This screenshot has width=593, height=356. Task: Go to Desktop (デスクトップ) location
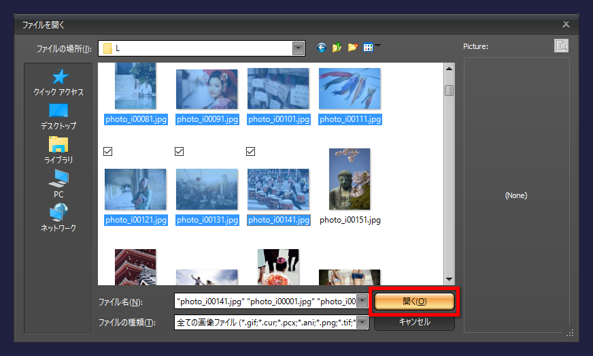[x=58, y=116]
